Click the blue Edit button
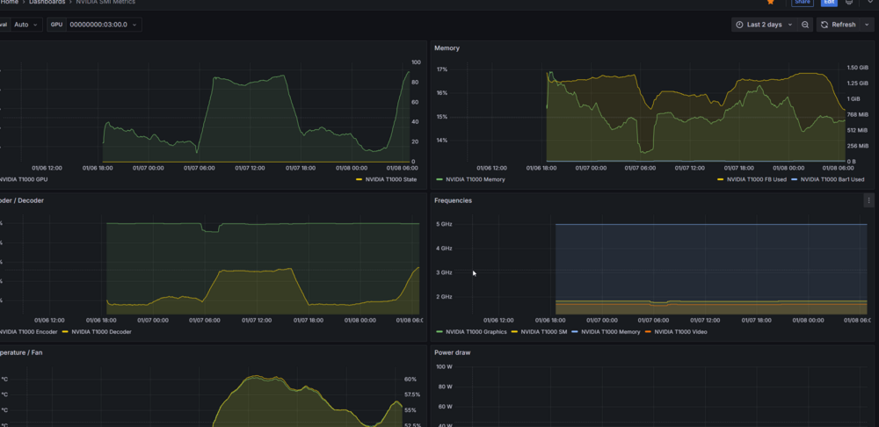The width and height of the screenshot is (879, 427). coord(829,3)
